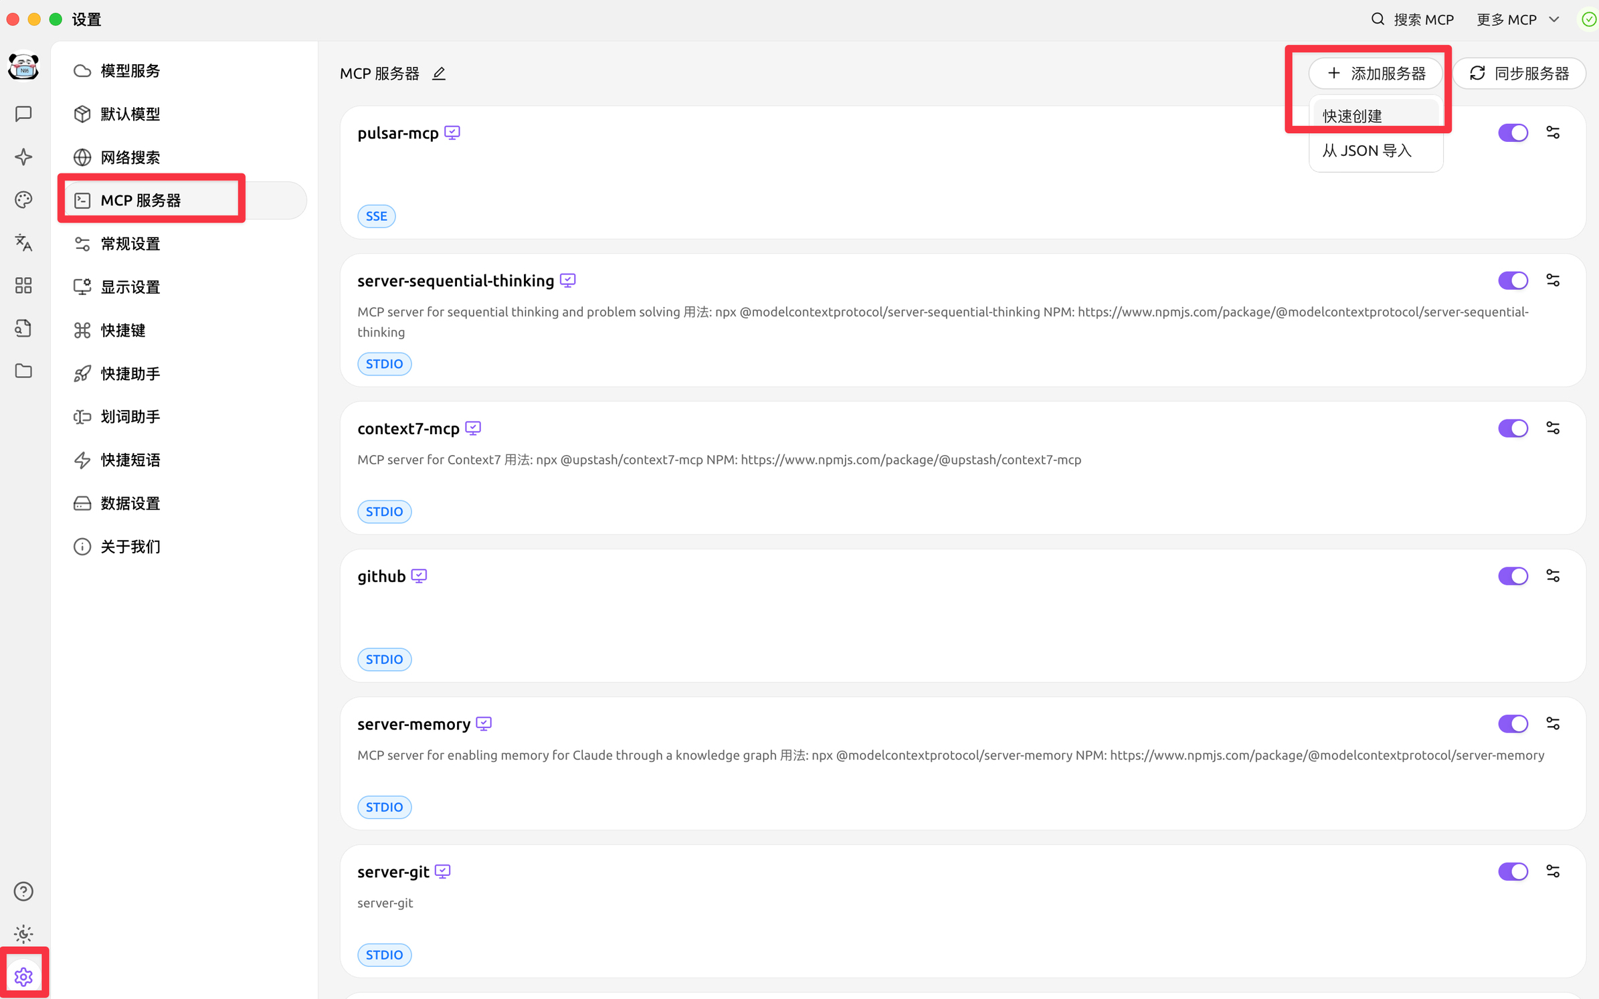Switch off the github server toggle

tap(1513, 576)
